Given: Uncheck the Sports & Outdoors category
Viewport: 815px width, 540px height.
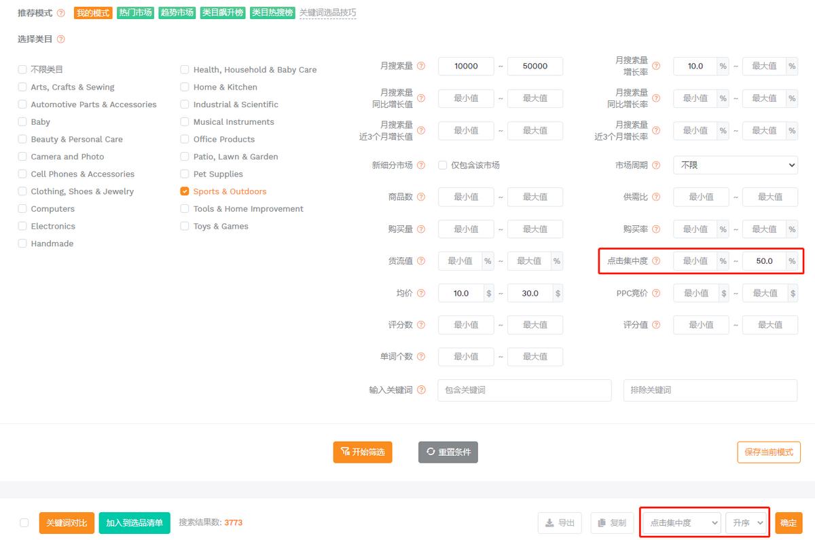Looking at the screenshot, I should (x=185, y=191).
